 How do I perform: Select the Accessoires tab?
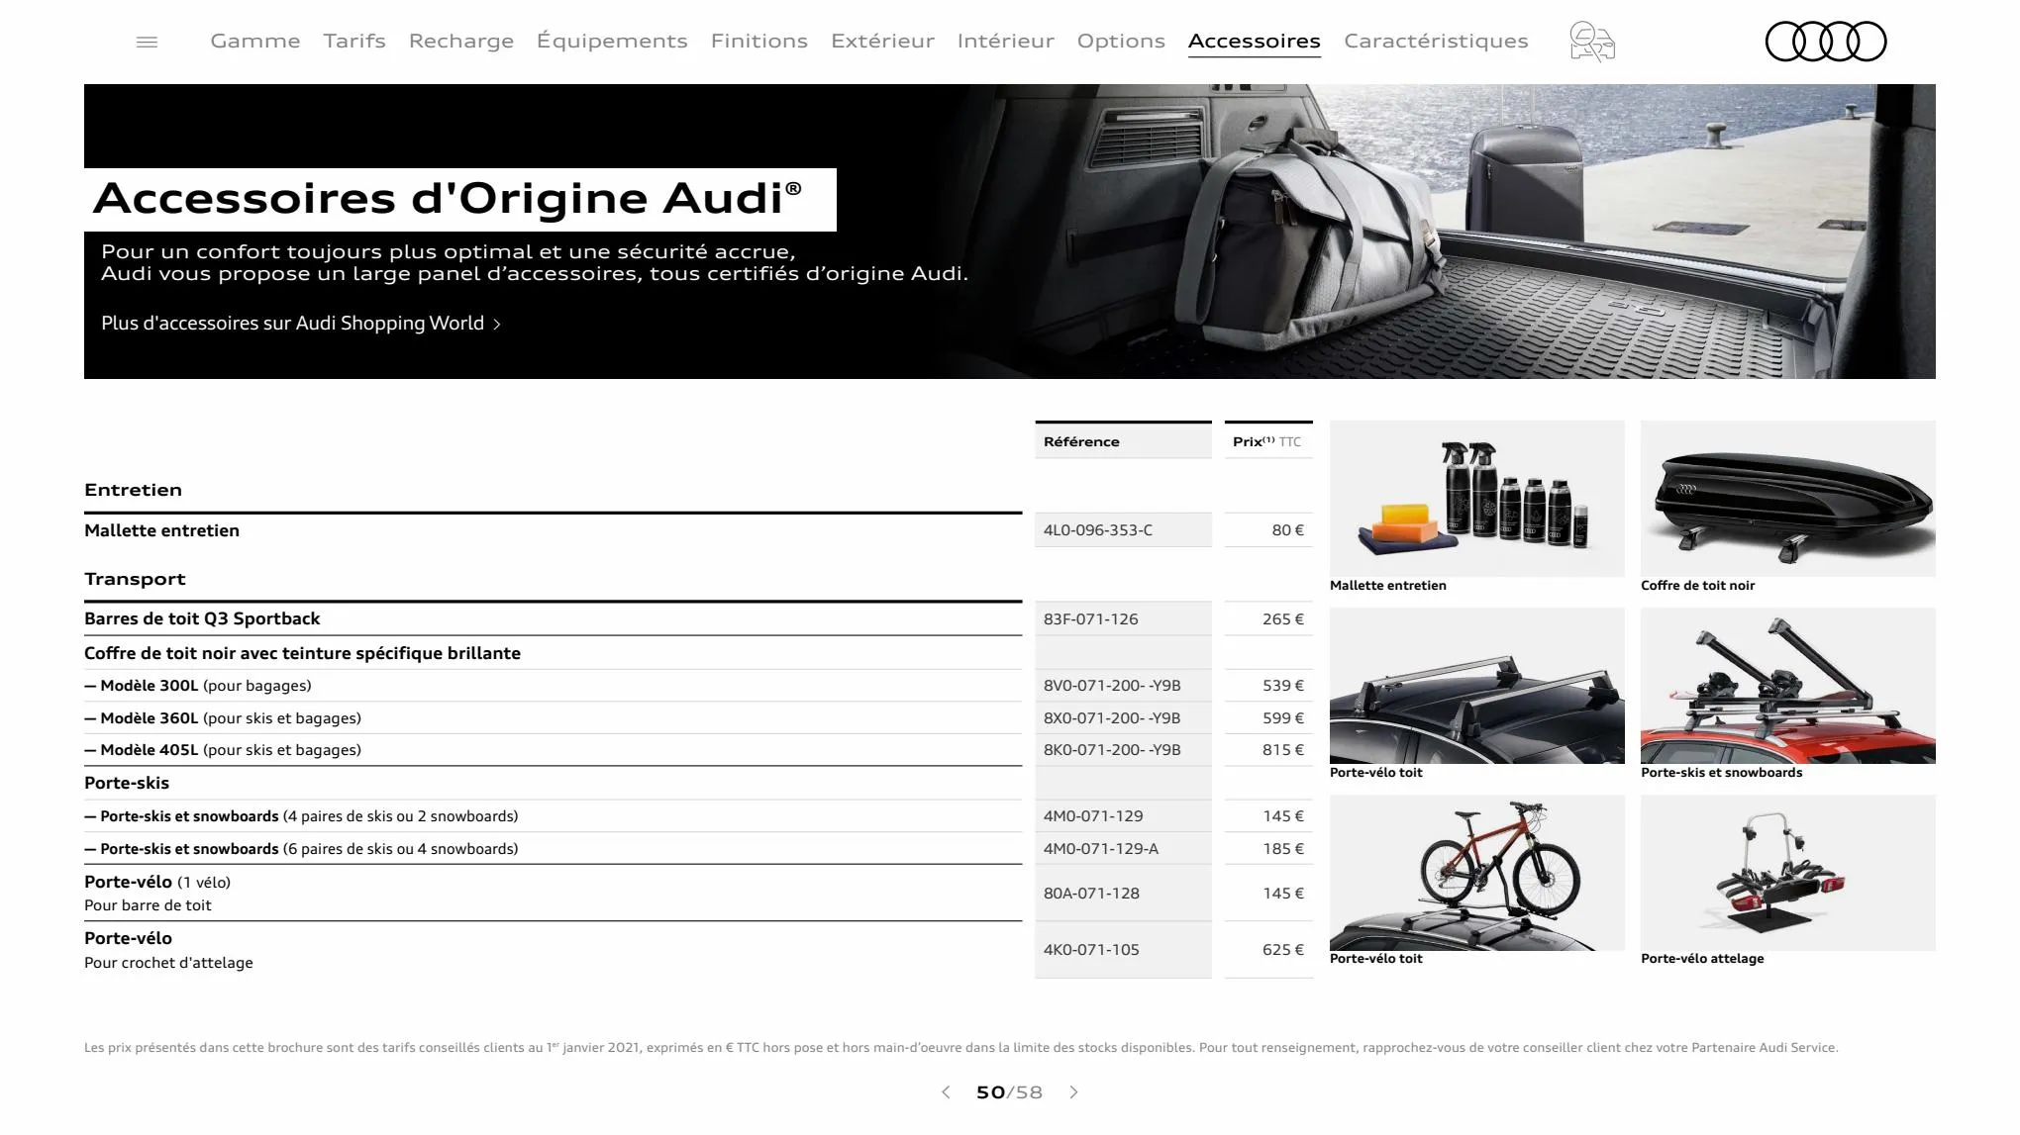click(1255, 41)
